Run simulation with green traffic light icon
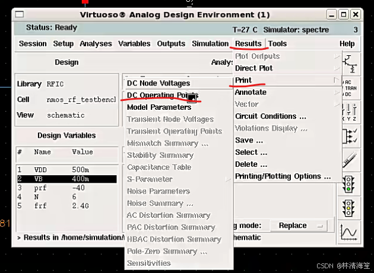 [x=349, y=184]
